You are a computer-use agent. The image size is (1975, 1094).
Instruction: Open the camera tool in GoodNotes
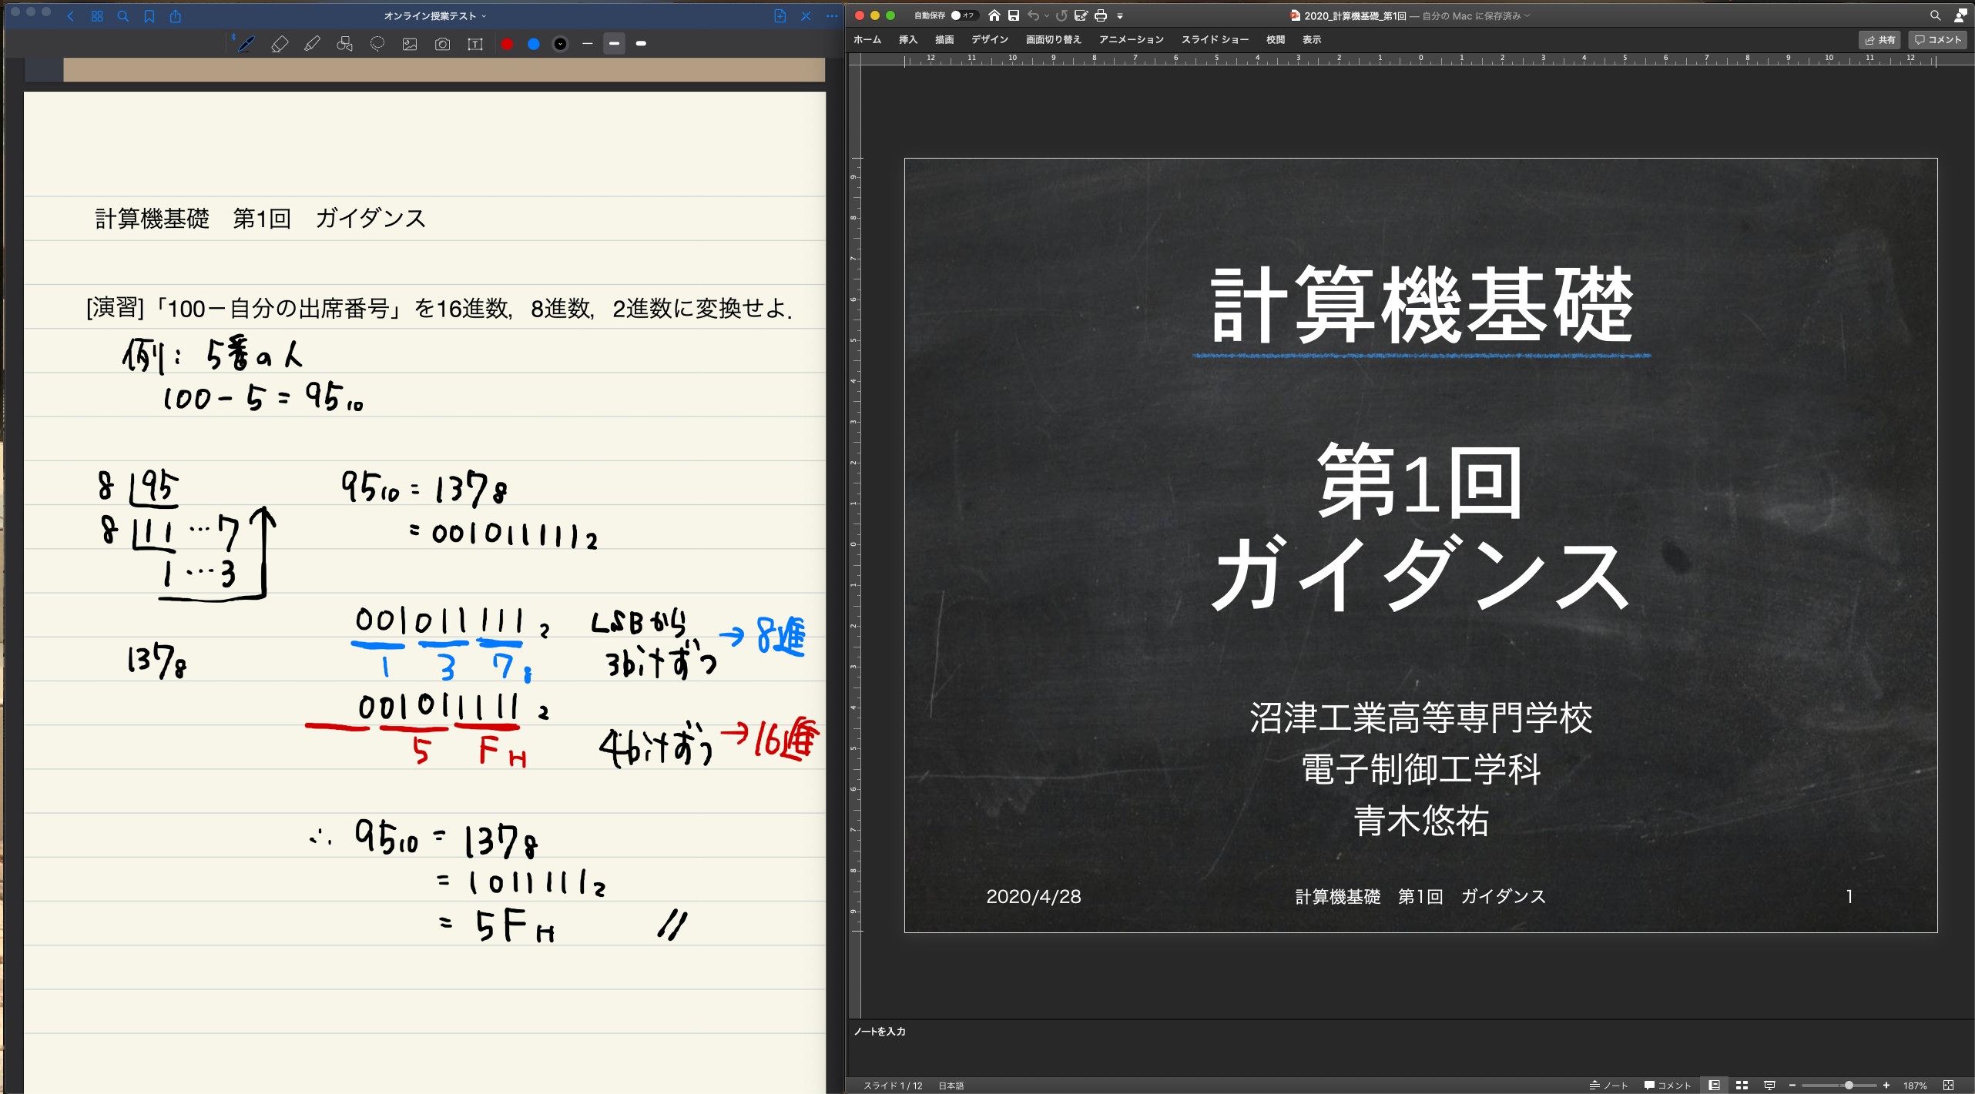pos(443,44)
